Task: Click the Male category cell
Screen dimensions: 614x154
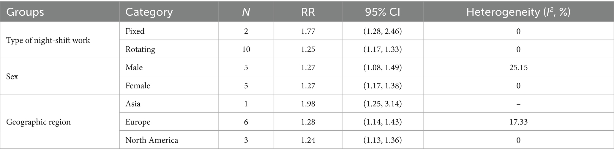Action: [x=134, y=67]
